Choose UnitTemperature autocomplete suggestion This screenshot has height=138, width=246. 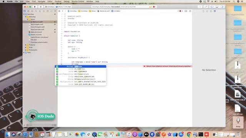[x=80, y=74]
